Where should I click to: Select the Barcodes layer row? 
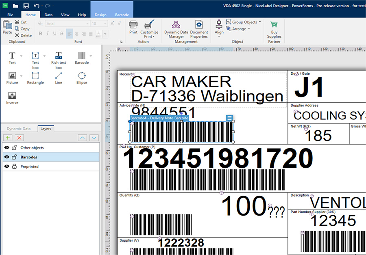(x=51, y=157)
